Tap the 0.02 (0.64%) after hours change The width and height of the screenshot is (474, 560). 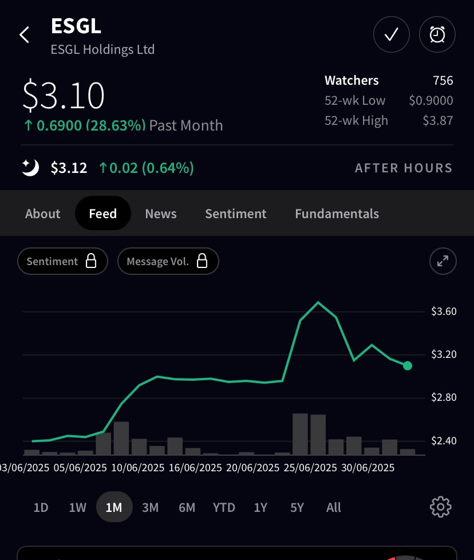pos(147,168)
